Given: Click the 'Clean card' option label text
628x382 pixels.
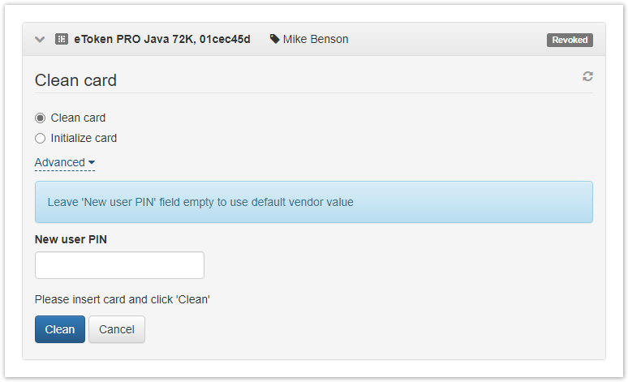Looking at the screenshot, I should pos(78,118).
